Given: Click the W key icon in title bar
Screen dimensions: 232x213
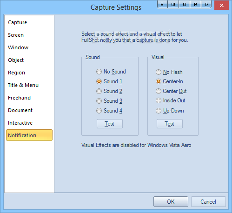Looking at the screenshot, I should 173,5.
